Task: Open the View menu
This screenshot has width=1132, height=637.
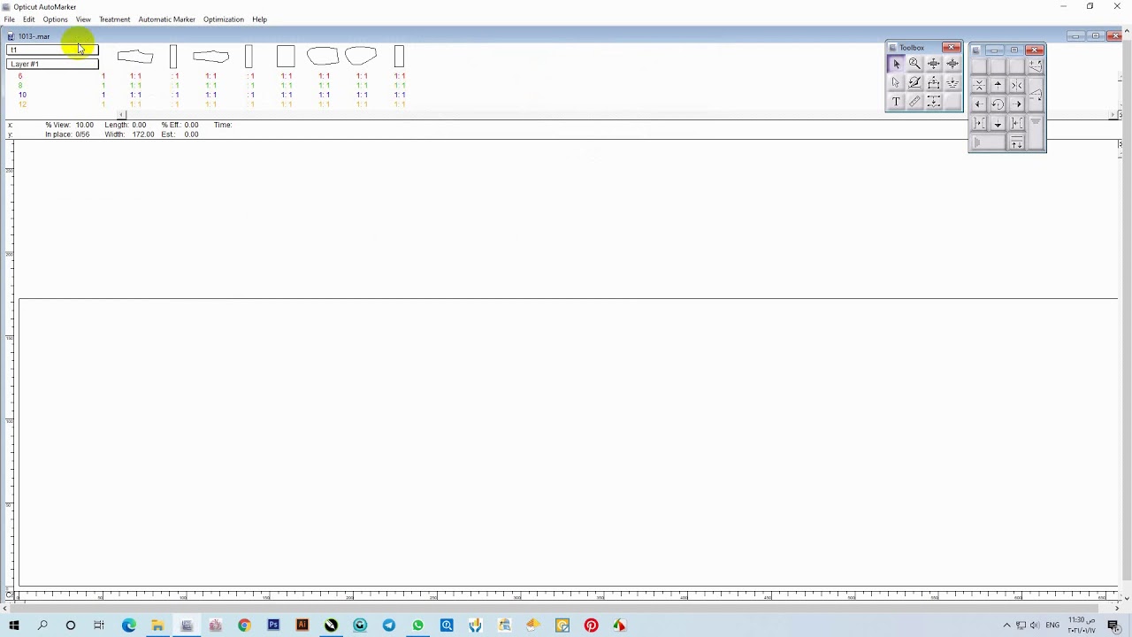Action: [83, 19]
